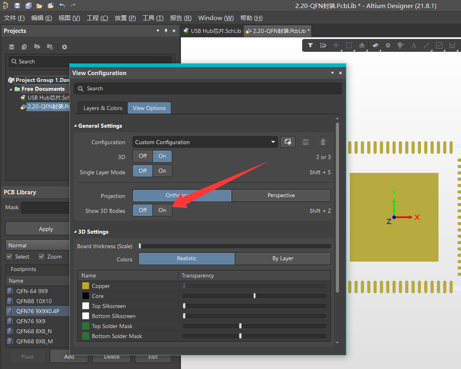Switch Projection to Perspective
This screenshot has height=369, width=461.
point(281,196)
